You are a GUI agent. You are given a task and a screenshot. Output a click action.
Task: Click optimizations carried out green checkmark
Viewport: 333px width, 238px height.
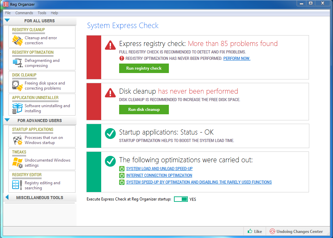point(110,161)
